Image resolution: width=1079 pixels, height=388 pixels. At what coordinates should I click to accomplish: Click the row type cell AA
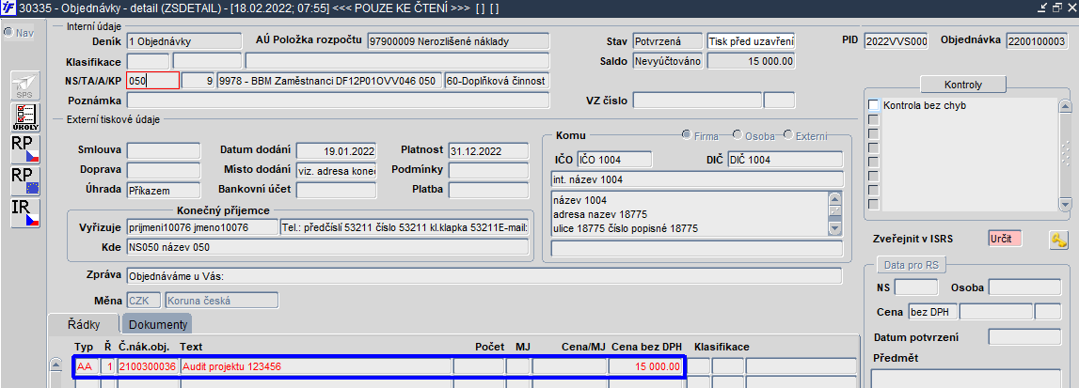click(86, 366)
